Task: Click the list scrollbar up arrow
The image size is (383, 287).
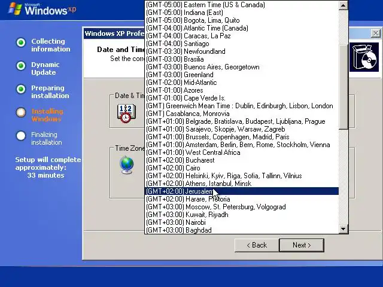Action: [x=343, y=5]
